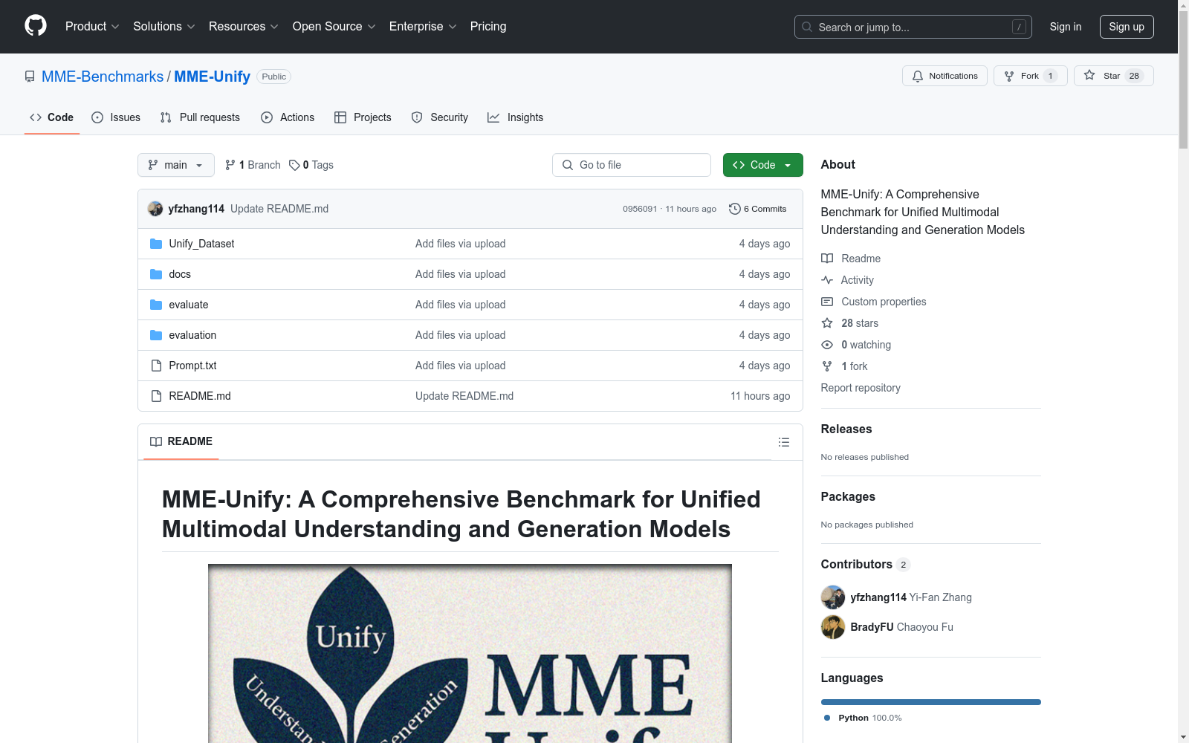Click the commit history clock icon
Screen dimensions: 1189x743
coord(735,209)
